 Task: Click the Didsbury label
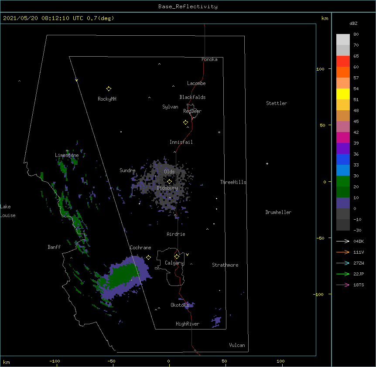tap(167, 188)
